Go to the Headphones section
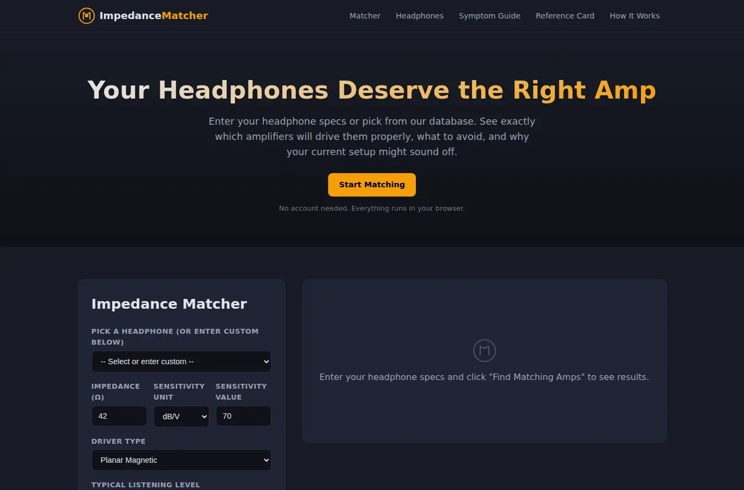 tap(420, 16)
